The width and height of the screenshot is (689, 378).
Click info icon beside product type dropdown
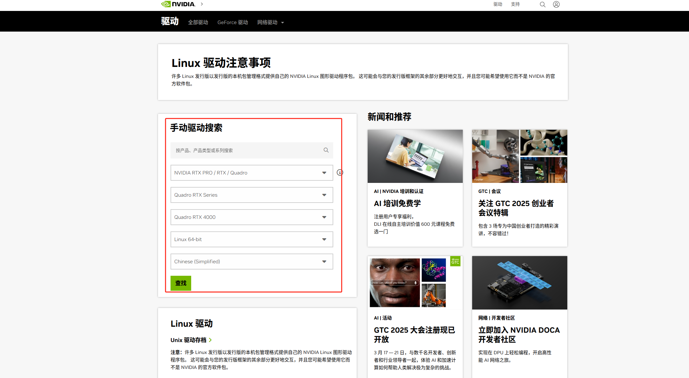point(340,173)
